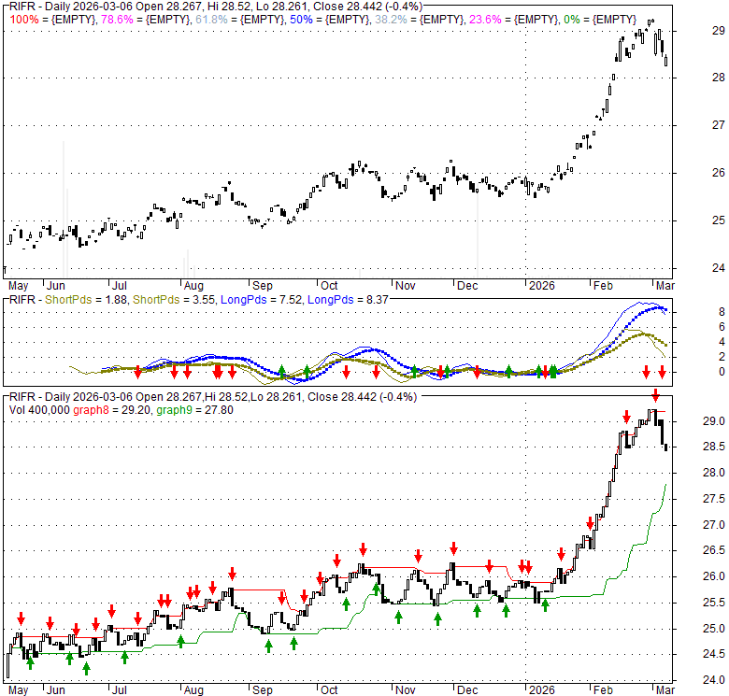Select '2026' on the top chart time axis
This screenshot has height=696, width=729.
point(542,286)
